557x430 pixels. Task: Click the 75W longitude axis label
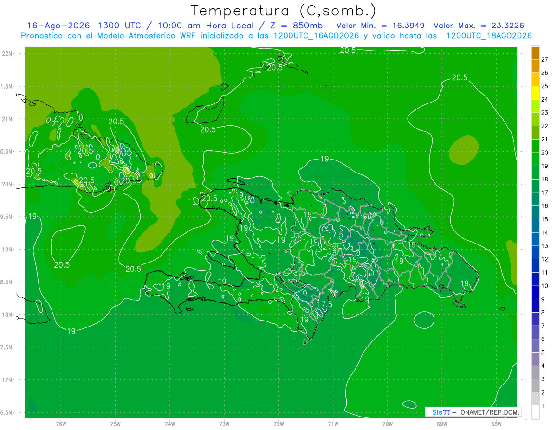click(116, 424)
